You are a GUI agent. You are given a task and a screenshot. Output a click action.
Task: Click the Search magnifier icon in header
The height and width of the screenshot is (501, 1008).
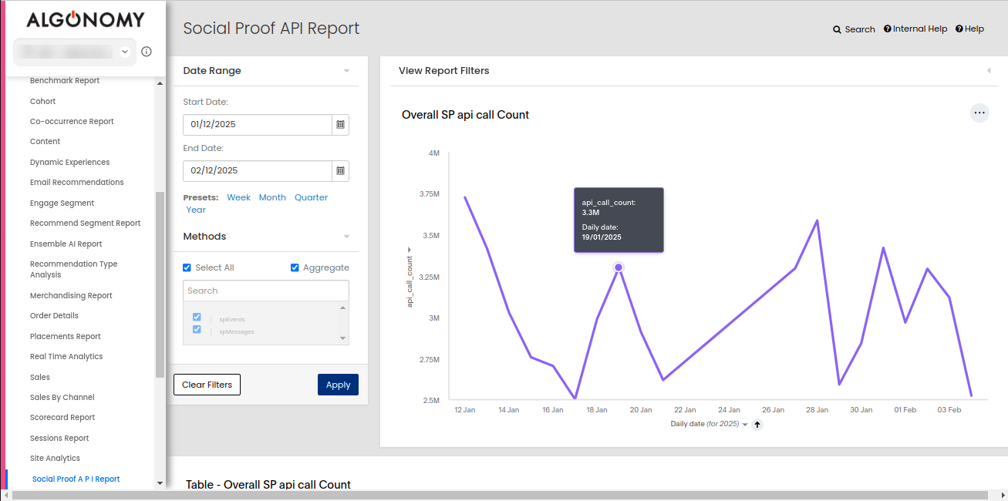pyautogui.click(x=837, y=29)
